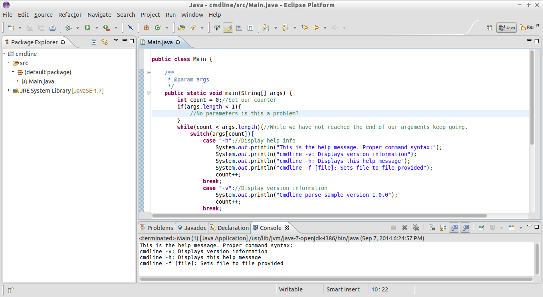
Task: Open Package Explorer view menu triangle
Action: [116, 41]
